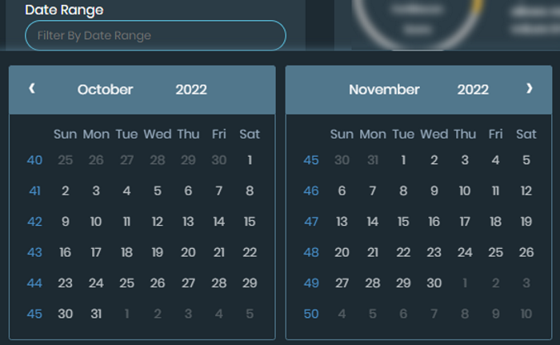Click week number 50 in November
Viewport: 560px width, 345px height.
point(311,314)
